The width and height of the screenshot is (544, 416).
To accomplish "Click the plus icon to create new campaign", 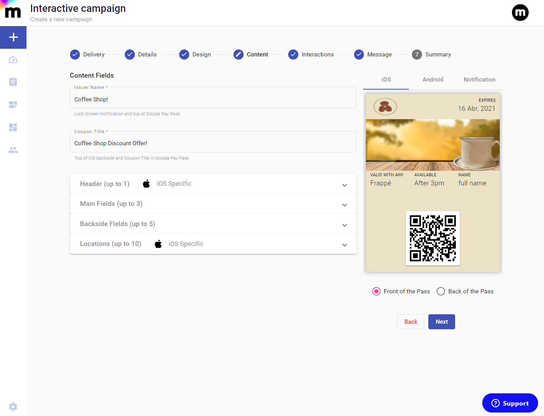I will tap(13, 37).
